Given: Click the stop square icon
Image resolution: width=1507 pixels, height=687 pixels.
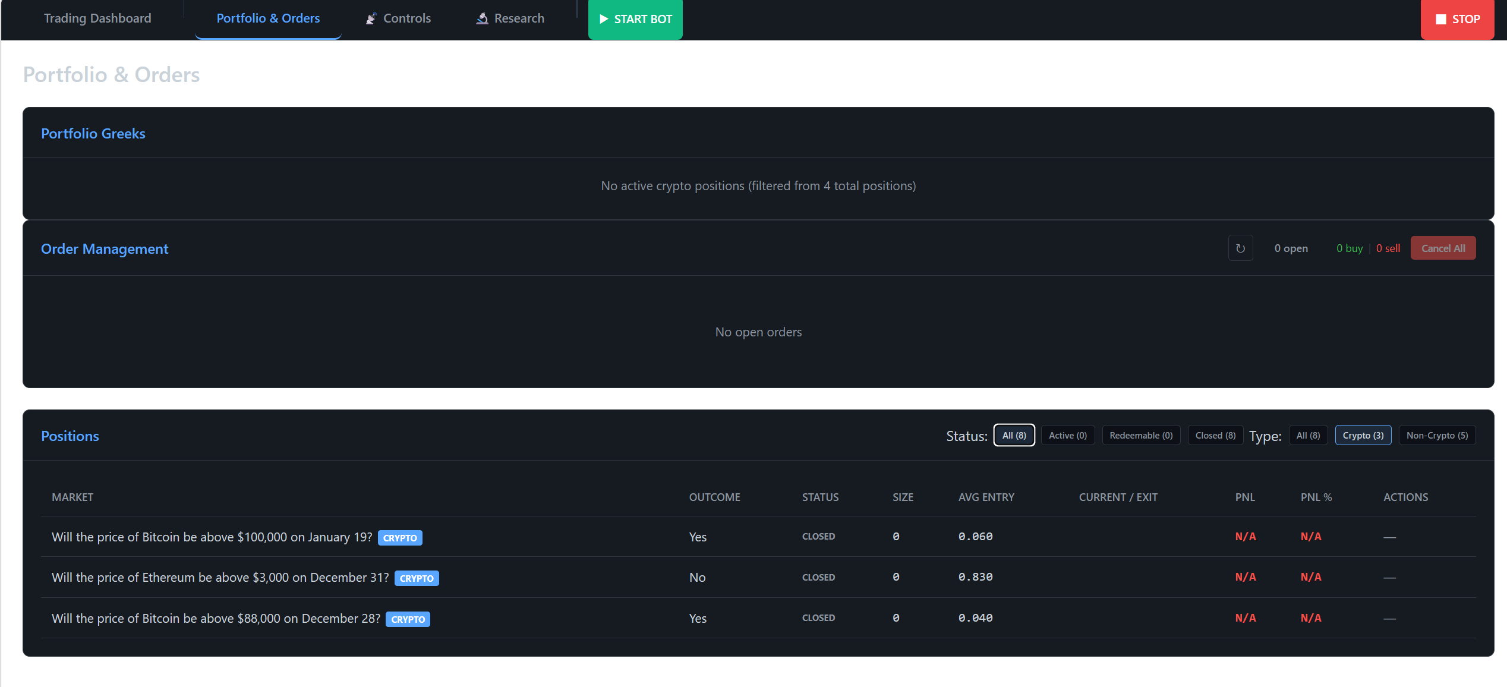Looking at the screenshot, I should click(x=1440, y=19).
